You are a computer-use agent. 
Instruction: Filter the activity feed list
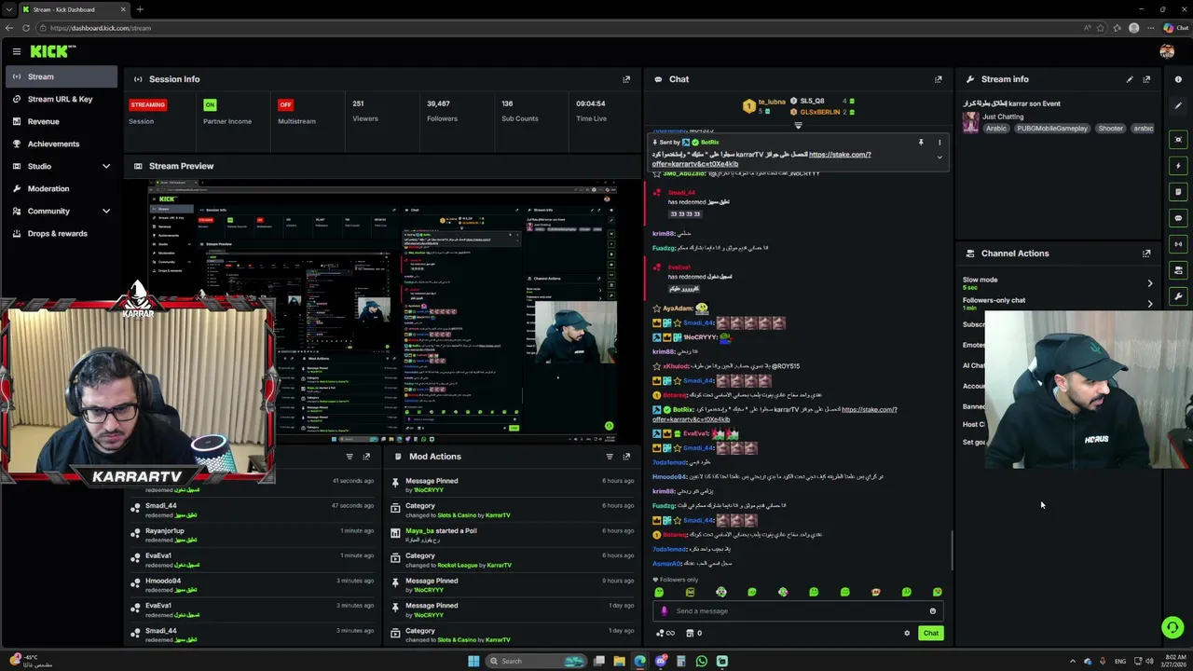(350, 457)
